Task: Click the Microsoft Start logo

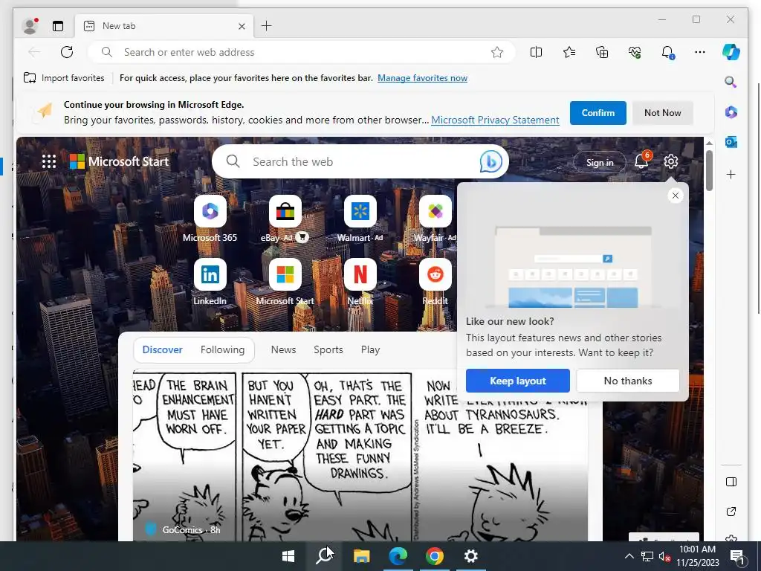Action: (x=119, y=161)
